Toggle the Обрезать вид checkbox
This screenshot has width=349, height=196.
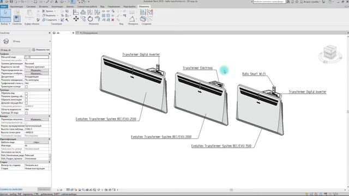tap(26, 93)
